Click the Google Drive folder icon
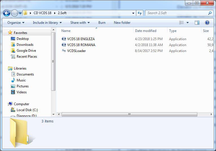 click(13, 50)
